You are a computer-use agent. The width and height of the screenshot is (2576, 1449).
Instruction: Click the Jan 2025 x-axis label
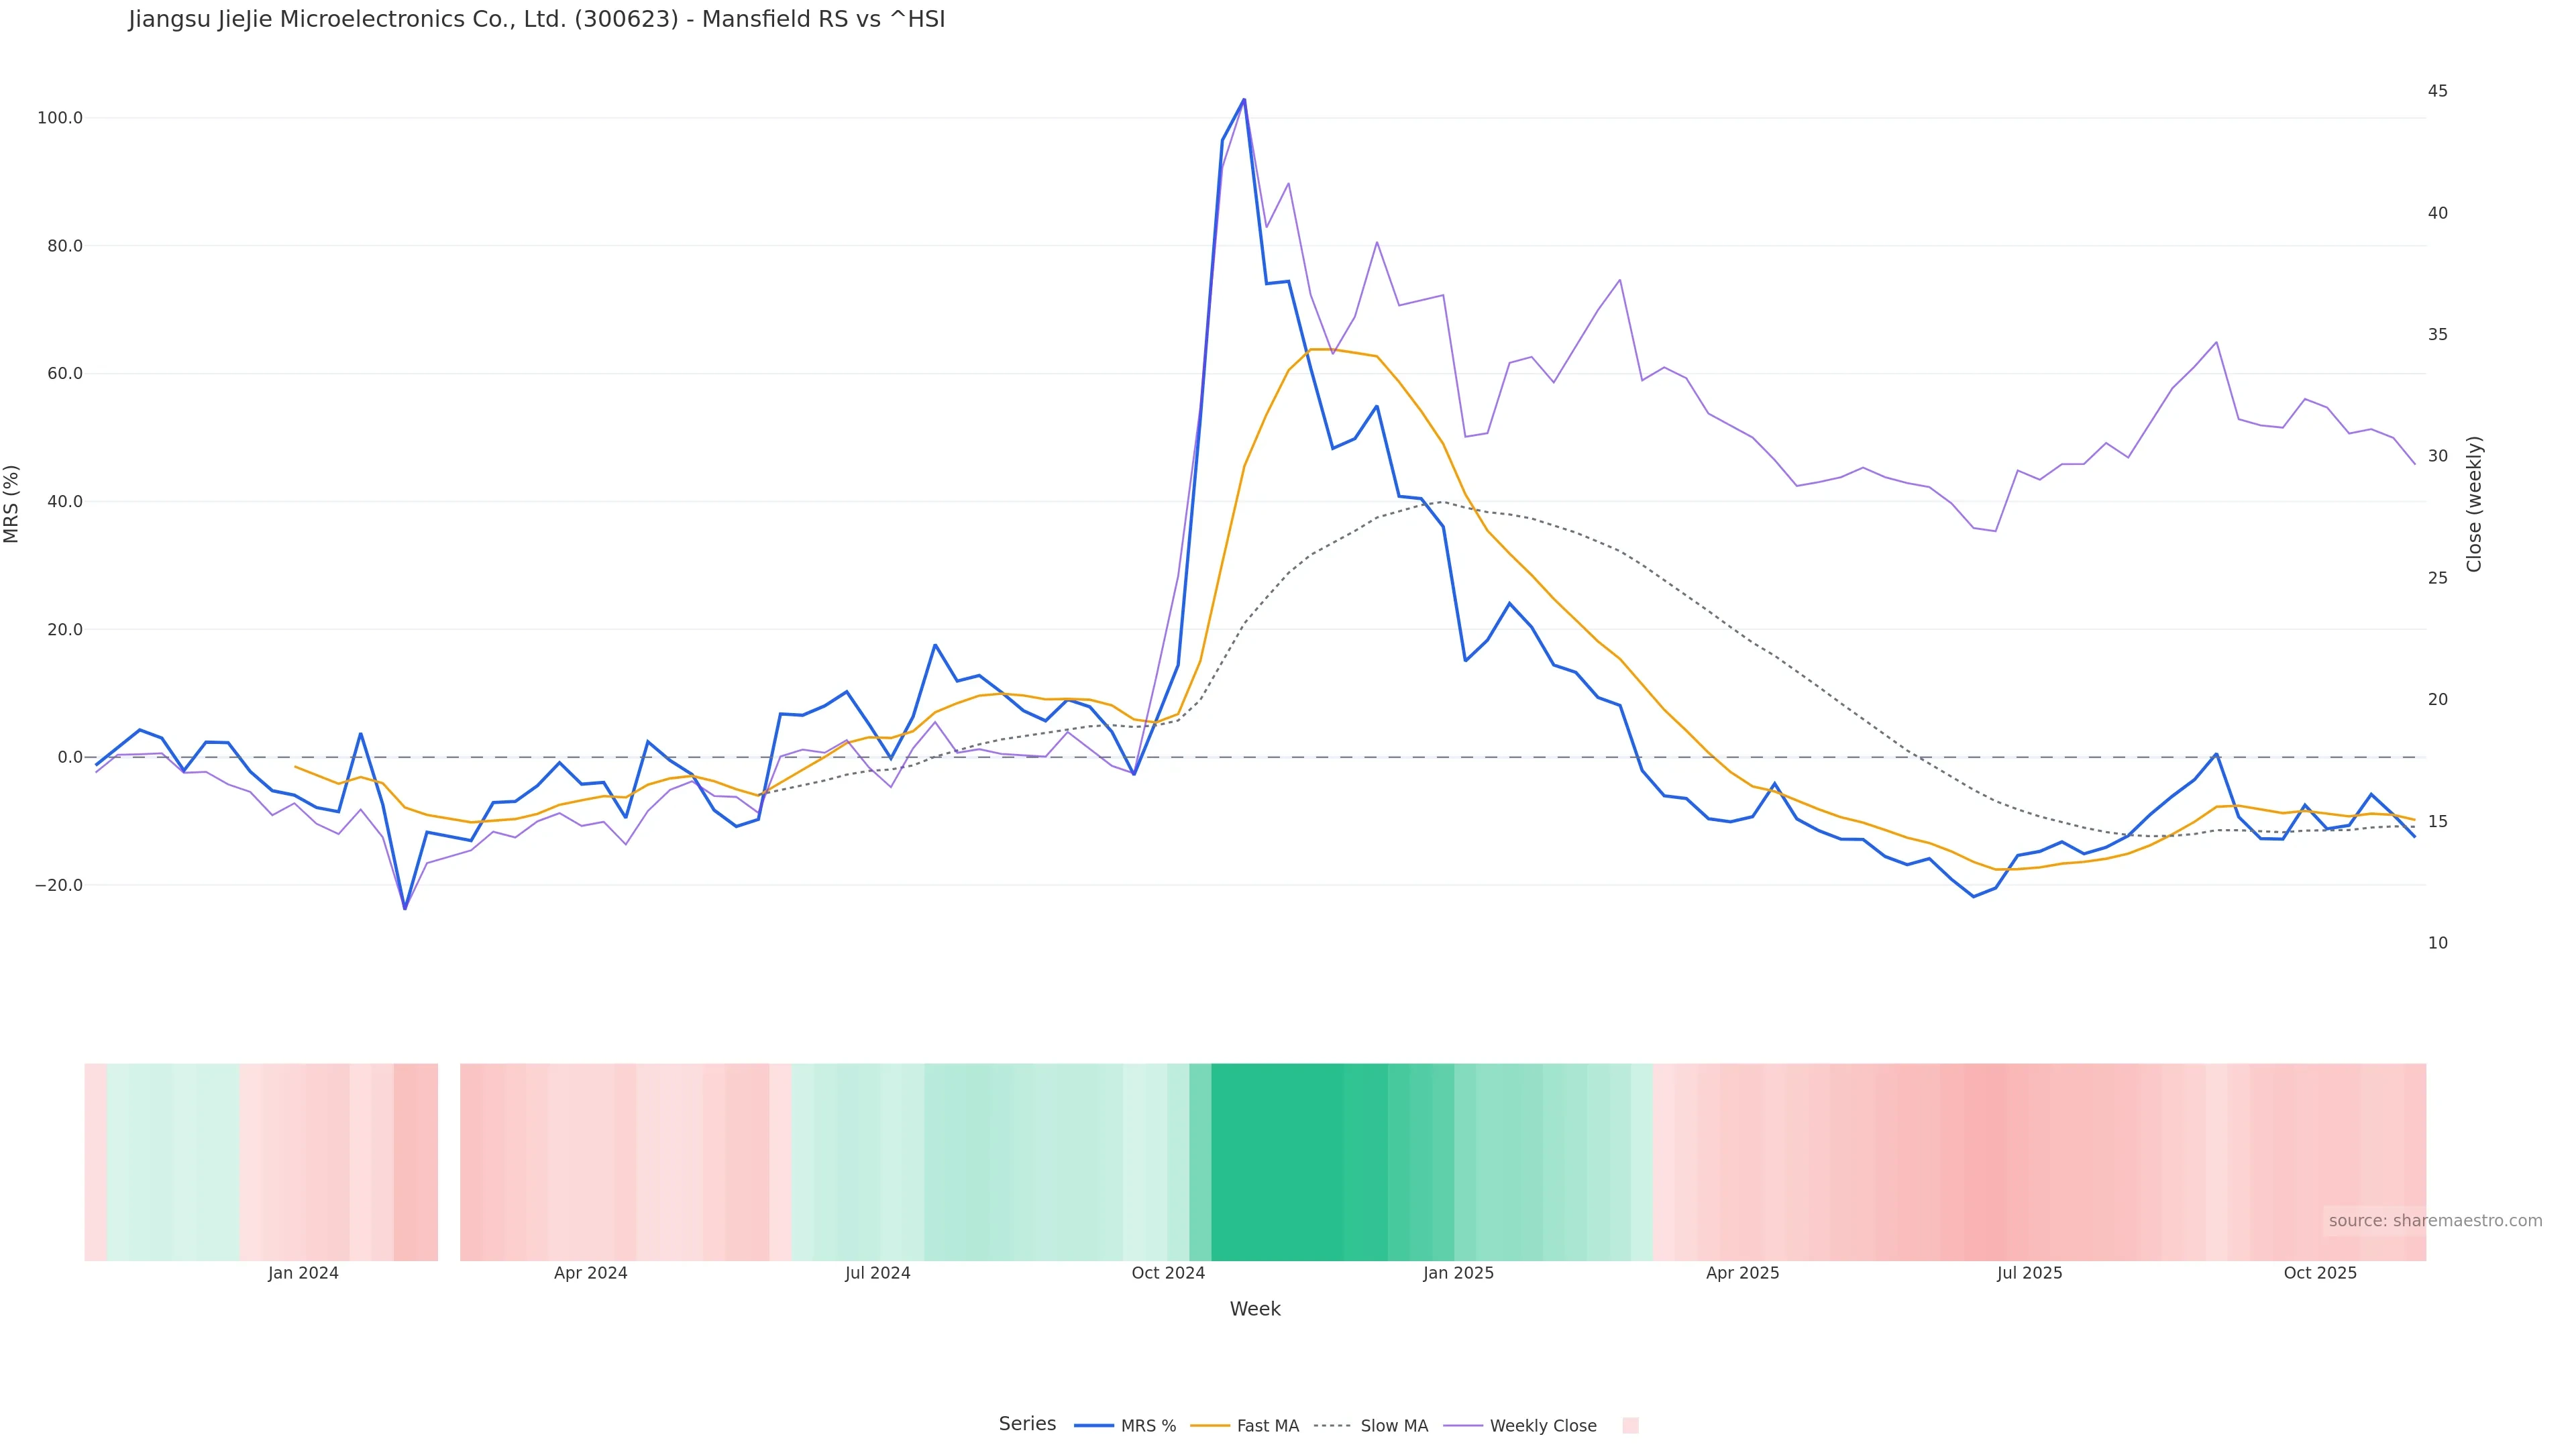(x=1458, y=1273)
